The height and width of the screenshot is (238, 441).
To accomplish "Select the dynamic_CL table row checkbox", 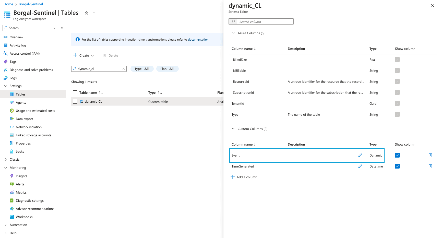I will 75,101.
